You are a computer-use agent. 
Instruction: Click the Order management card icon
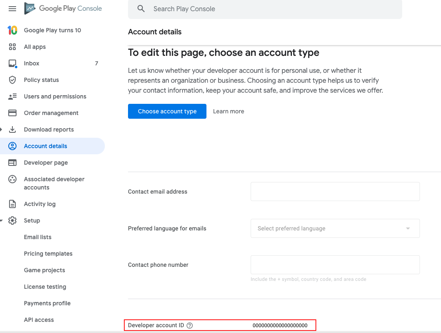[x=12, y=113]
